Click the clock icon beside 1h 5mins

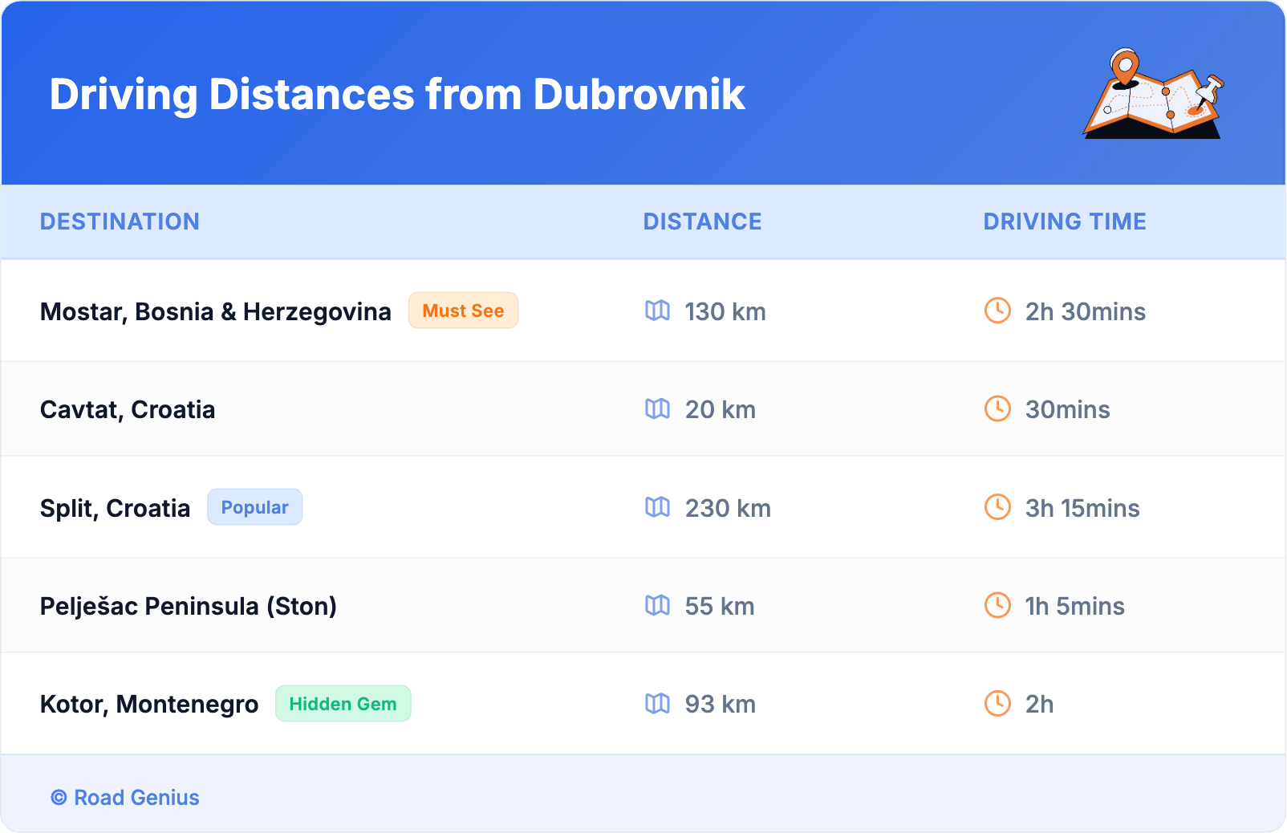[x=997, y=606]
